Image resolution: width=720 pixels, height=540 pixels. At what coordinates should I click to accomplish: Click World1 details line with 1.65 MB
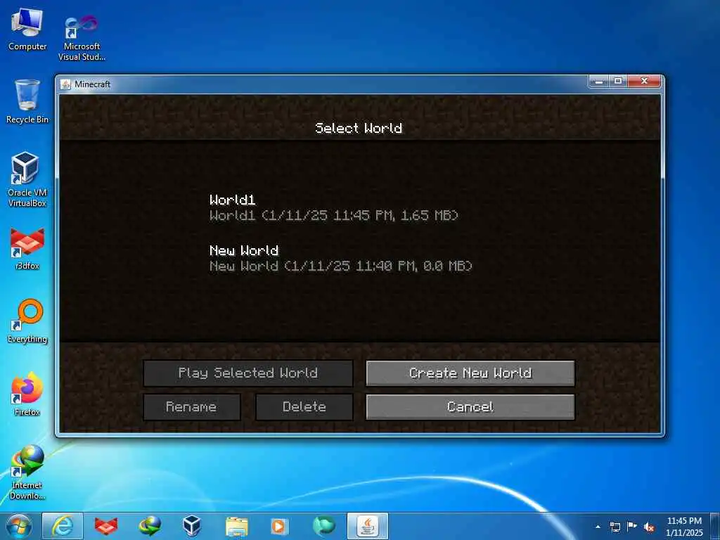pos(334,215)
